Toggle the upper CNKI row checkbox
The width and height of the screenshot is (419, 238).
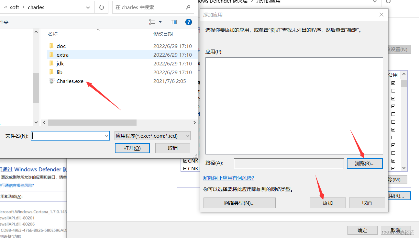point(185,161)
